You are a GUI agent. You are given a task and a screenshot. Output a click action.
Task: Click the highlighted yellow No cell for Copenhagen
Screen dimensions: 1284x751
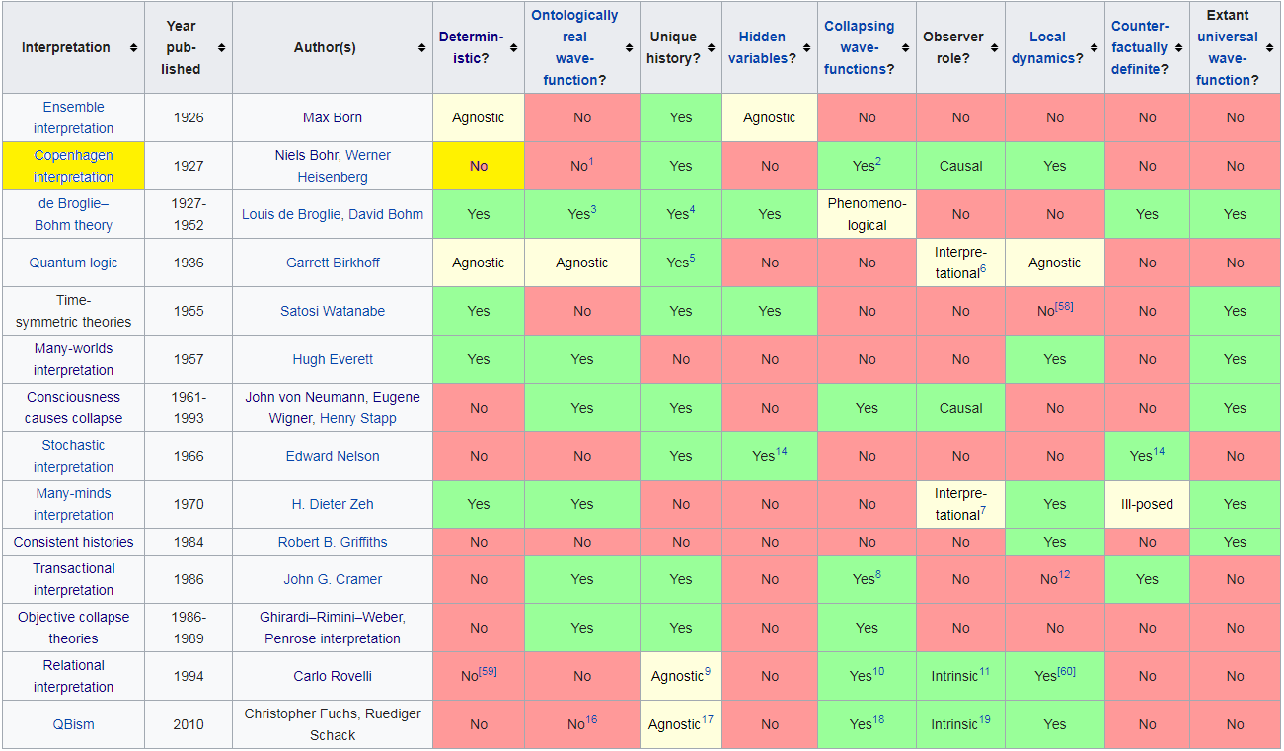(x=479, y=166)
